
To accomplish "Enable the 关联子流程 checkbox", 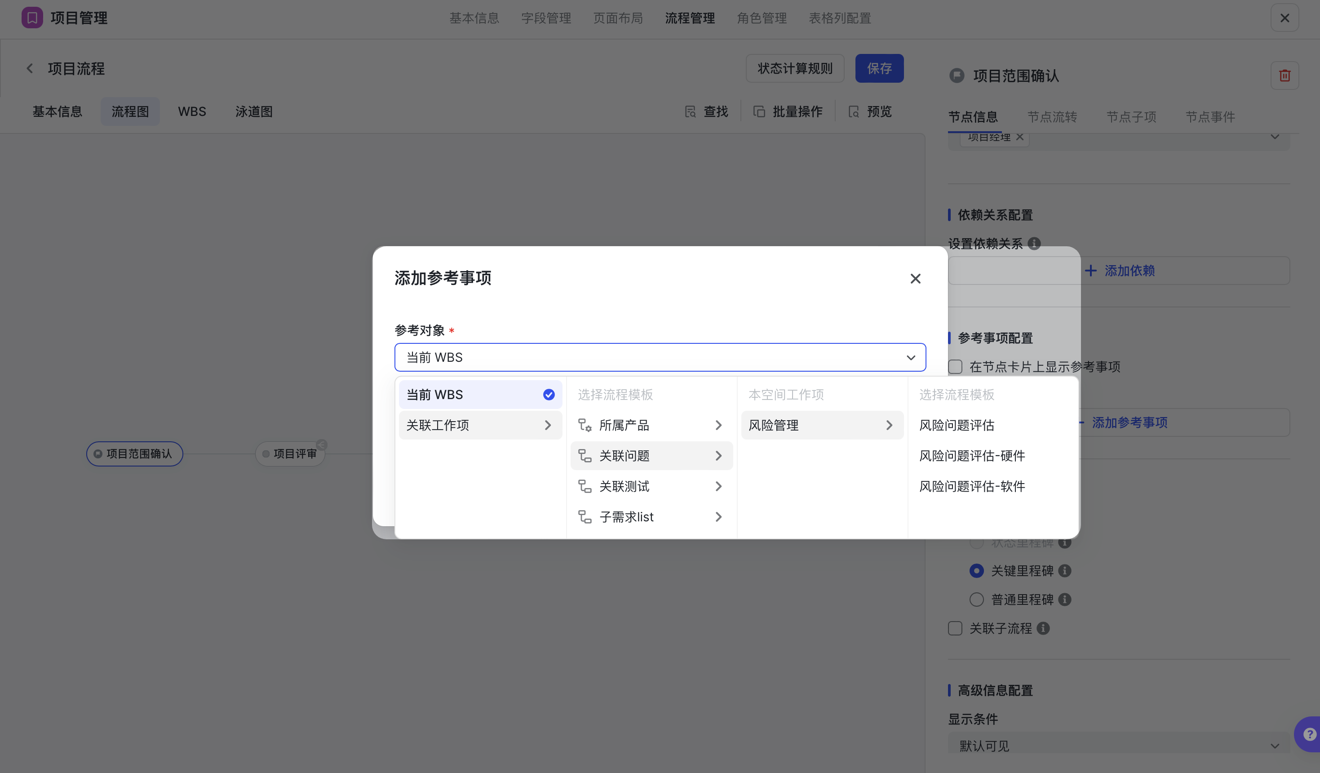I will point(955,628).
